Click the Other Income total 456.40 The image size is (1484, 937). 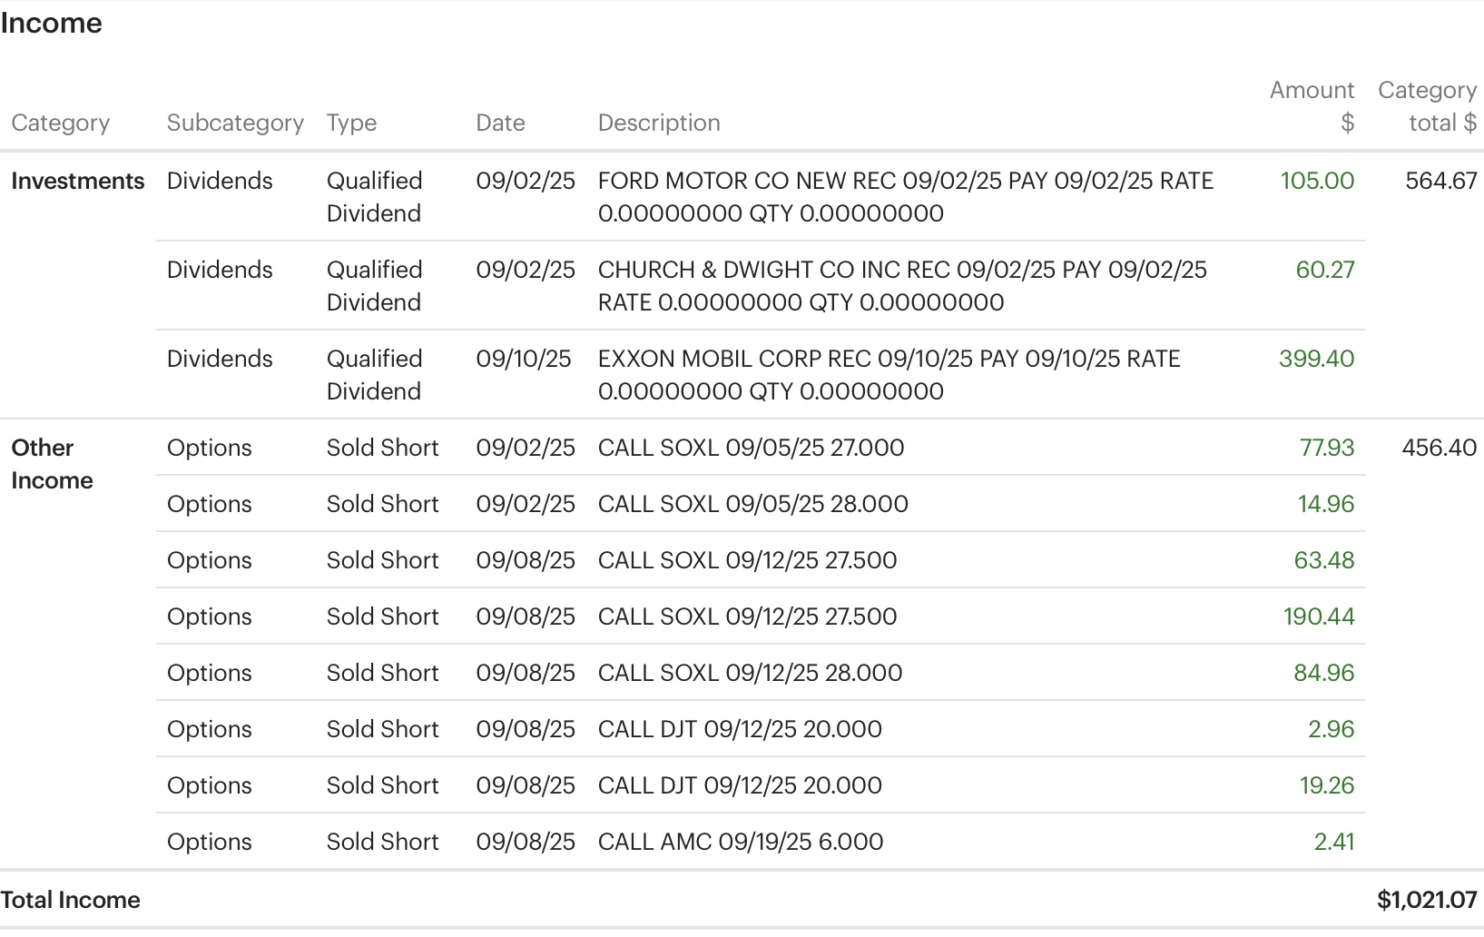tap(1439, 448)
